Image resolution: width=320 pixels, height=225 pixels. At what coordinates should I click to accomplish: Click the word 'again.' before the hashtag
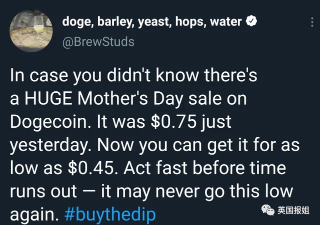pyautogui.click(x=34, y=215)
